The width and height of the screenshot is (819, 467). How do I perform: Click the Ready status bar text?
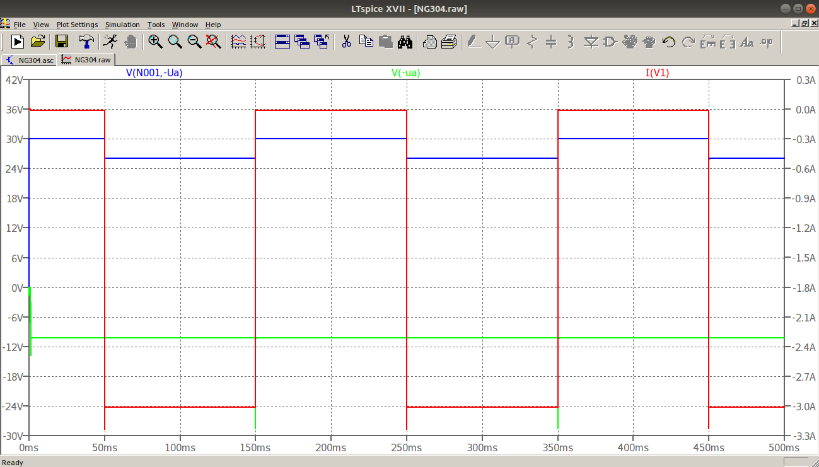coord(13,462)
